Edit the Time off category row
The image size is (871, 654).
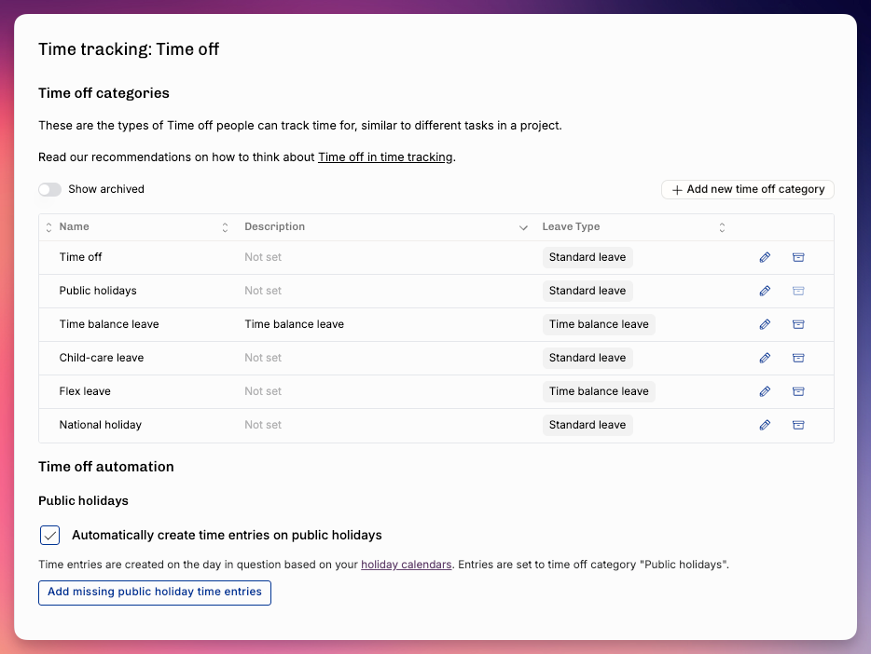pyautogui.click(x=765, y=257)
